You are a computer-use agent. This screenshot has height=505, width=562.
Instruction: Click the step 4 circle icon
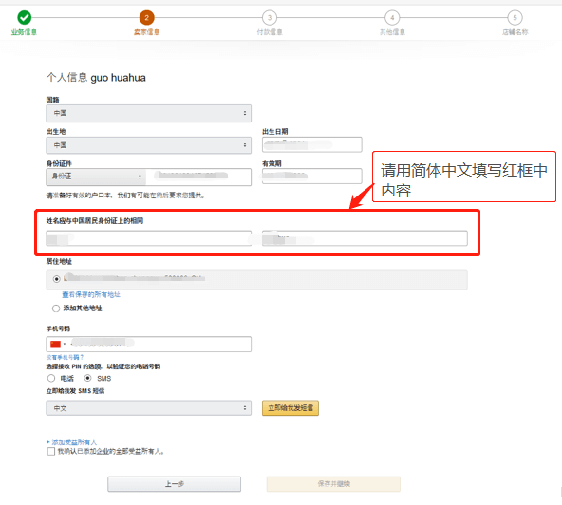coord(392,17)
